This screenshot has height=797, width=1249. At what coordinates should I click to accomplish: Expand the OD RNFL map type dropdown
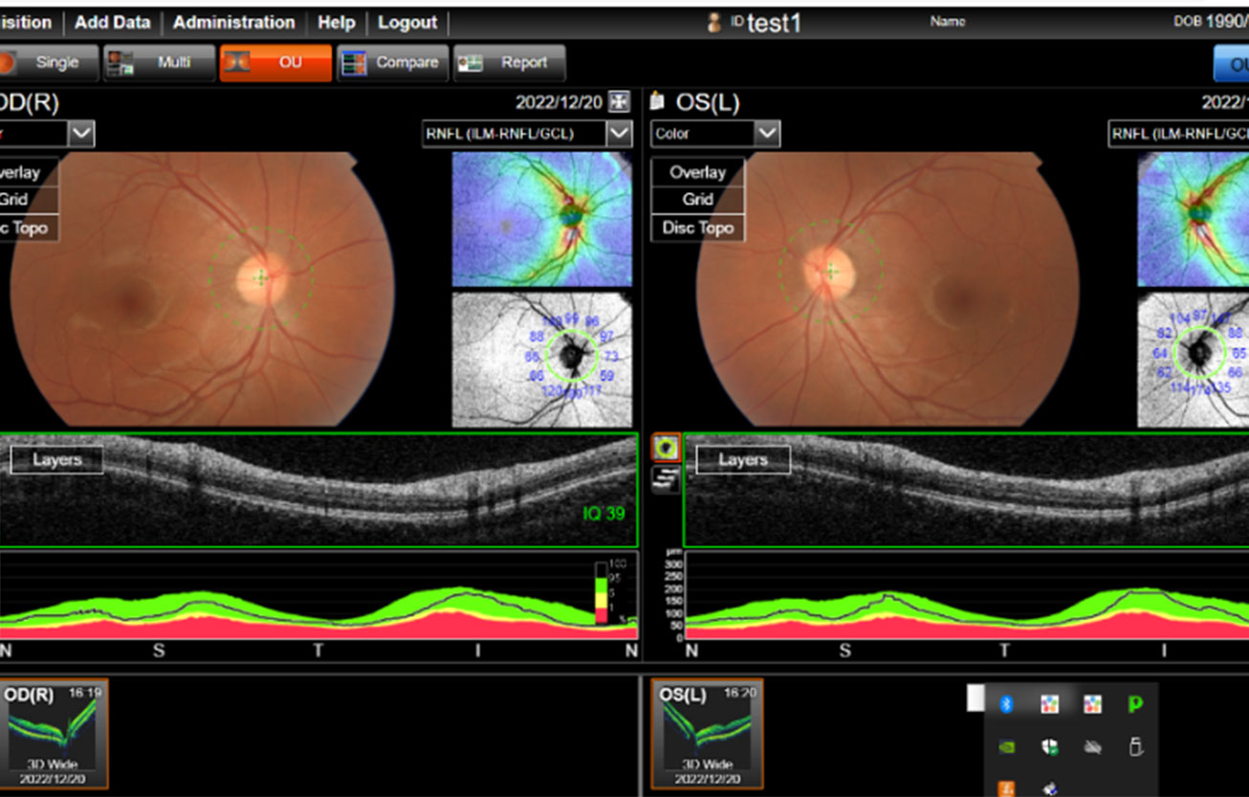pyautogui.click(x=620, y=134)
